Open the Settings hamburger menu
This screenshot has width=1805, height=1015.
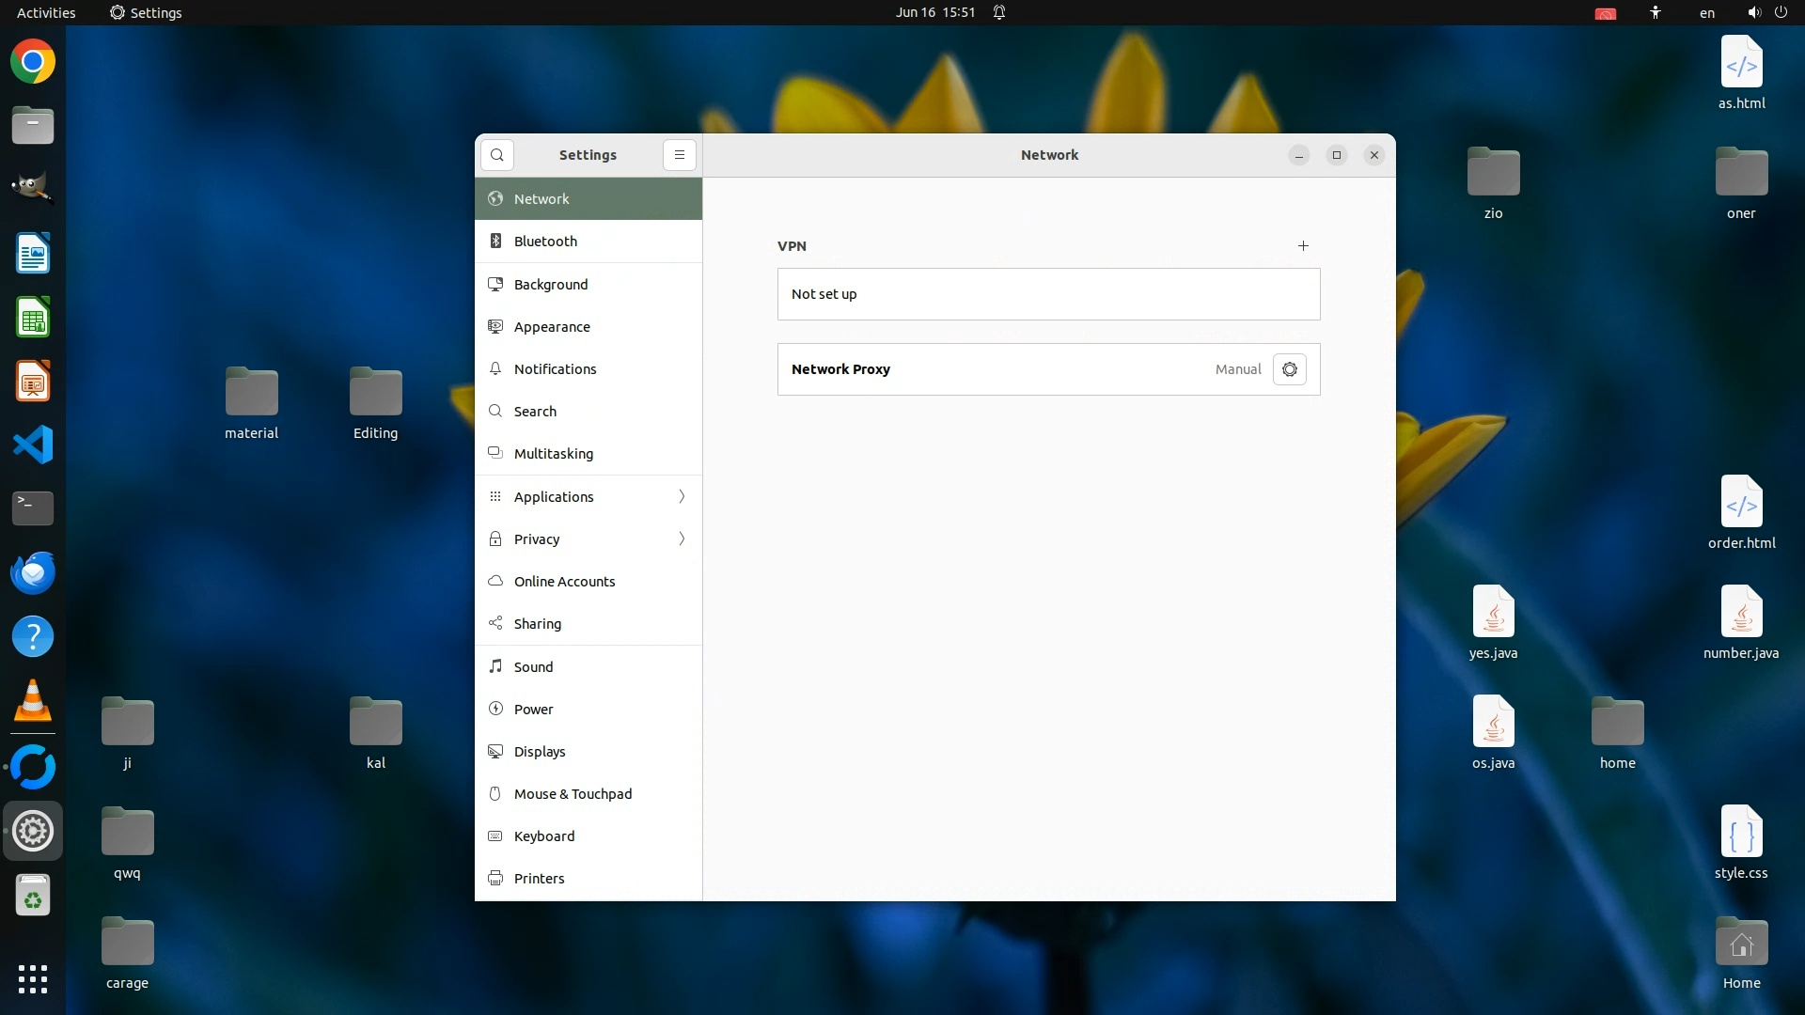click(x=679, y=155)
